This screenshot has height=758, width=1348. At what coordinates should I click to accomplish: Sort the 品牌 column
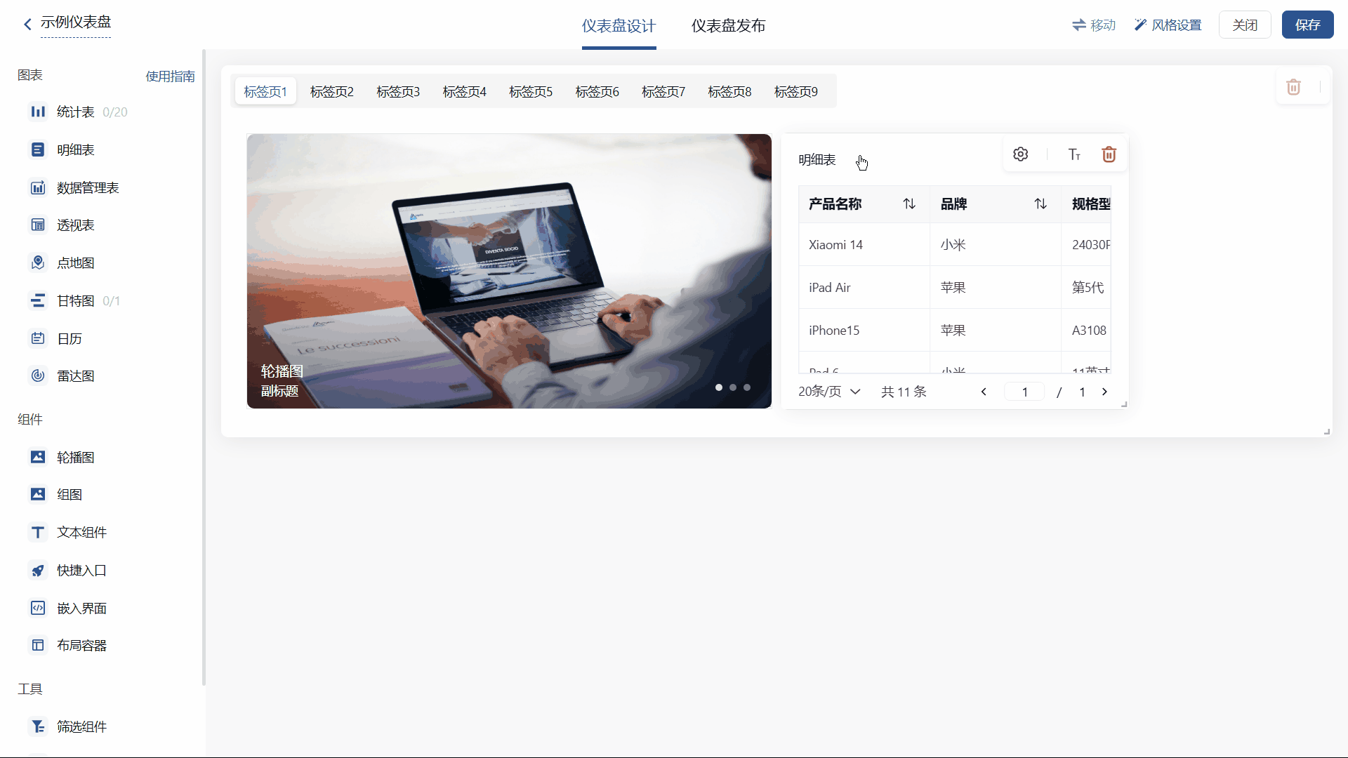pos(1040,204)
